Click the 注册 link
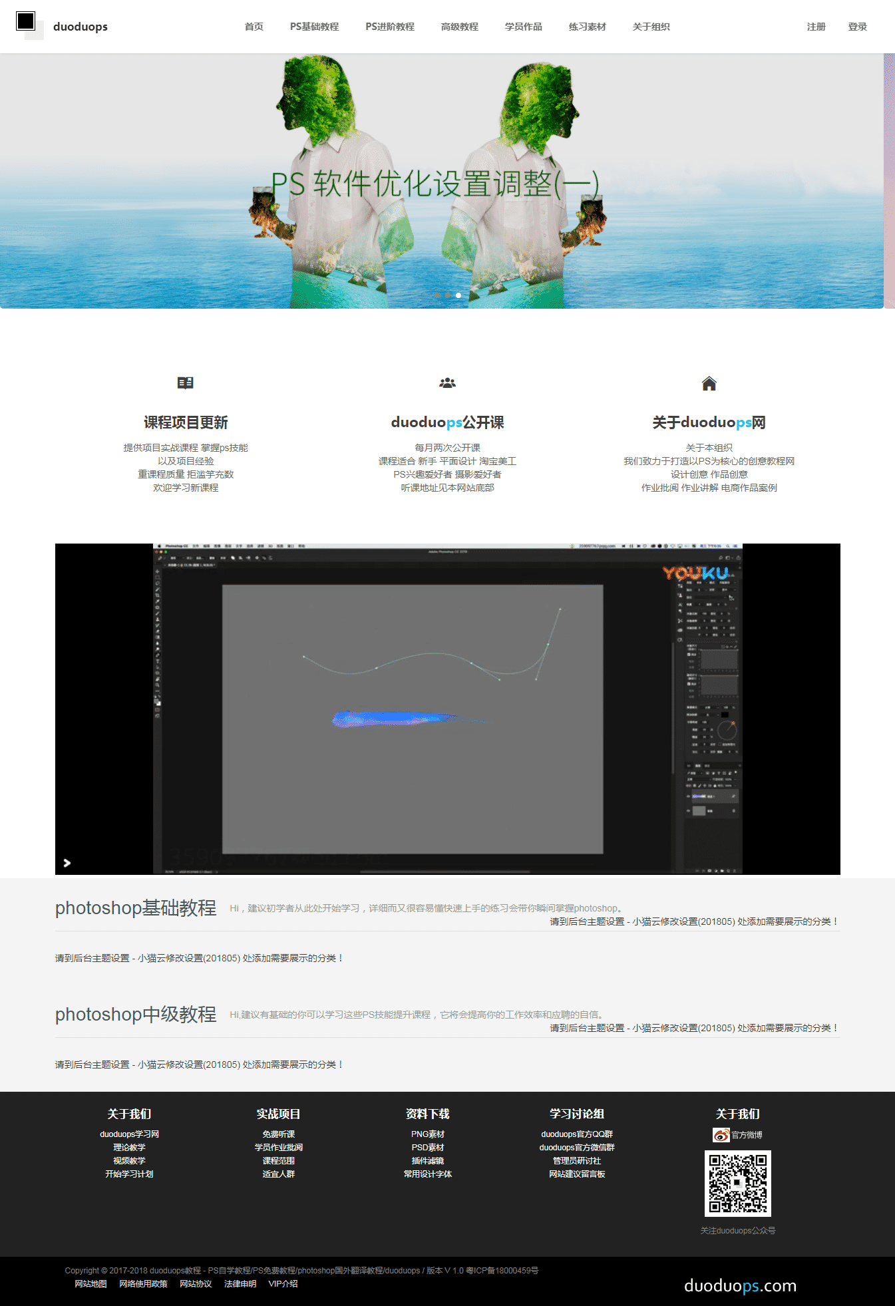Image resolution: width=895 pixels, height=1306 pixels. pyautogui.click(x=816, y=27)
